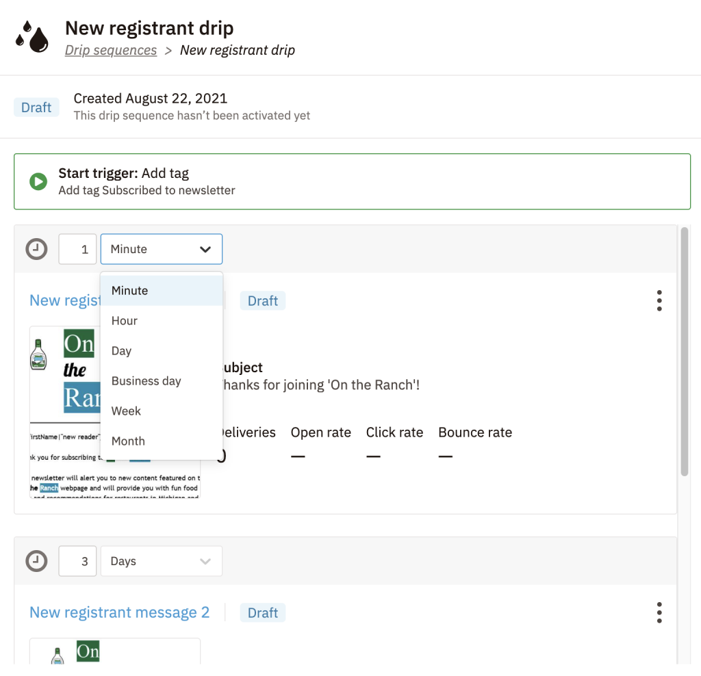The width and height of the screenshot is (701, 676).
Task: Expand the Days unit dropdown
Action: click(162, 561)
